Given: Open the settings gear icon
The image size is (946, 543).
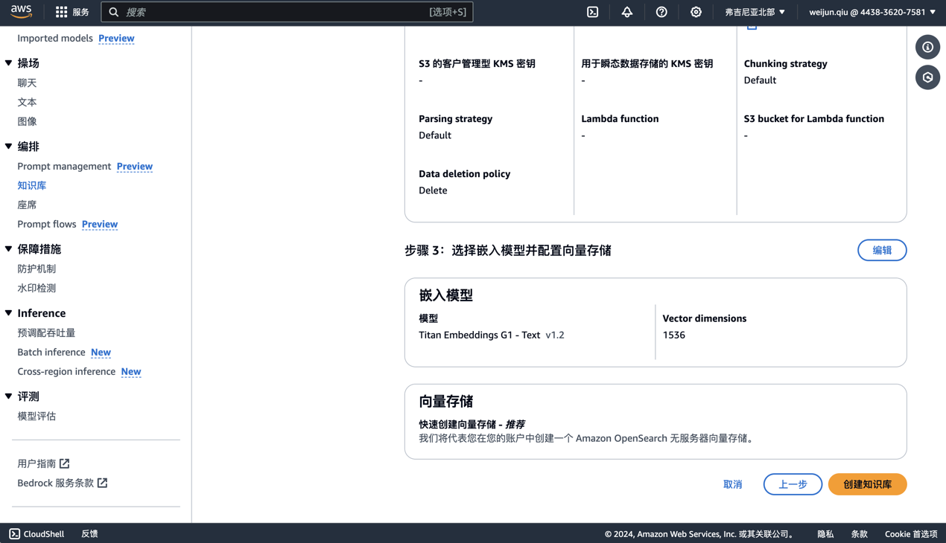Looking at the screenshot, I should [x=696, y=12].
